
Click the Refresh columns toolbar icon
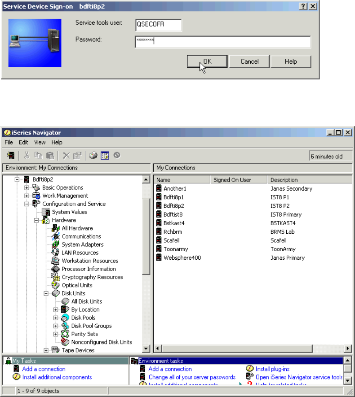point(105,156)
